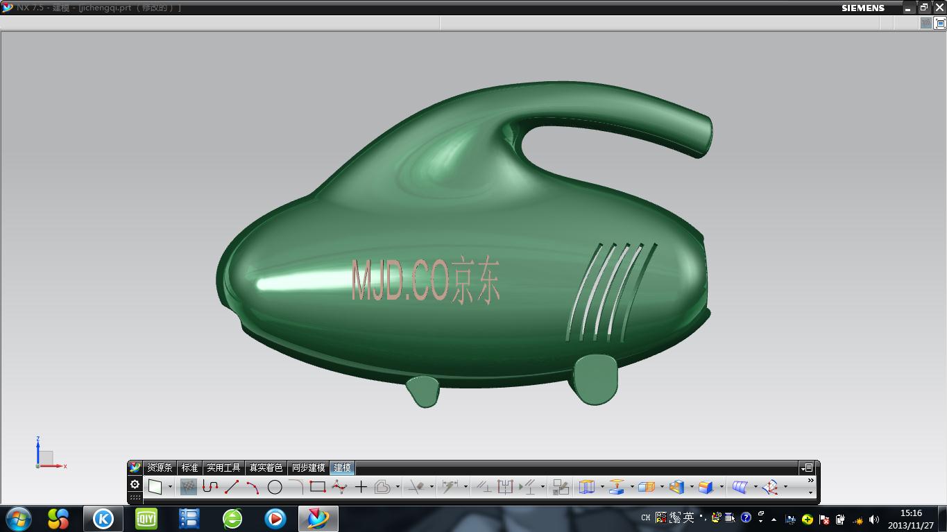
Task: Click the Reattach sketch icon
Action: (x=561, y=487)
